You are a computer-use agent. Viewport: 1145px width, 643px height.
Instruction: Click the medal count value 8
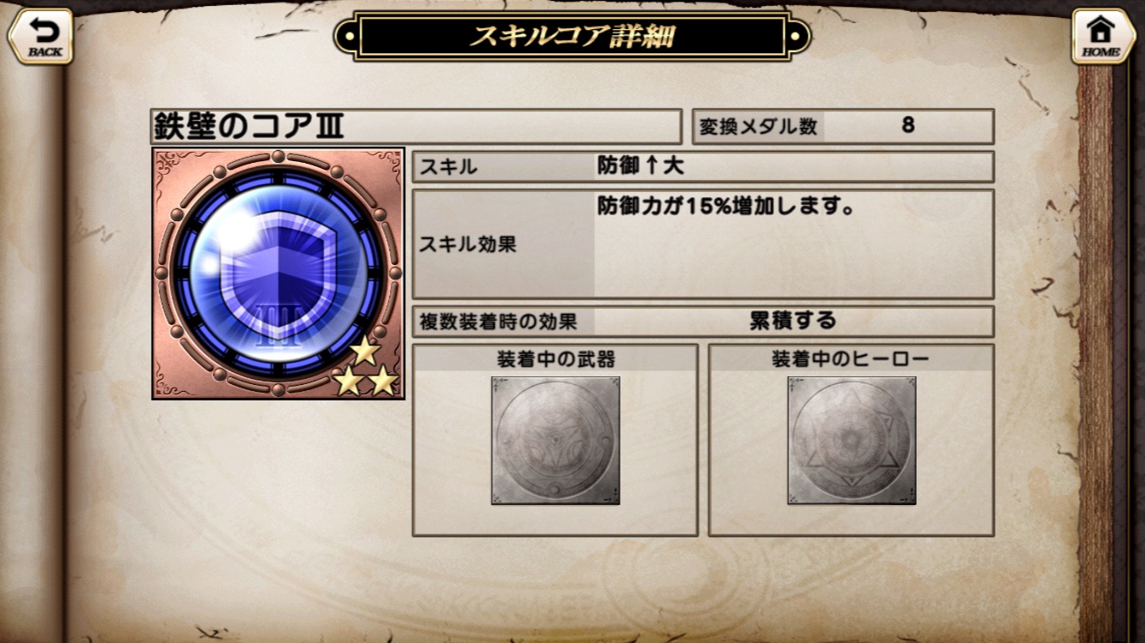(908, 125)
